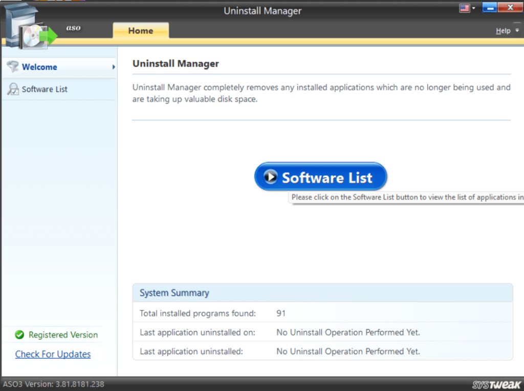Image resolution: width=524 pixels, height=391 pixels.
Task: Expand the arrow next to Welcome
Action: [x=113, y=67]
